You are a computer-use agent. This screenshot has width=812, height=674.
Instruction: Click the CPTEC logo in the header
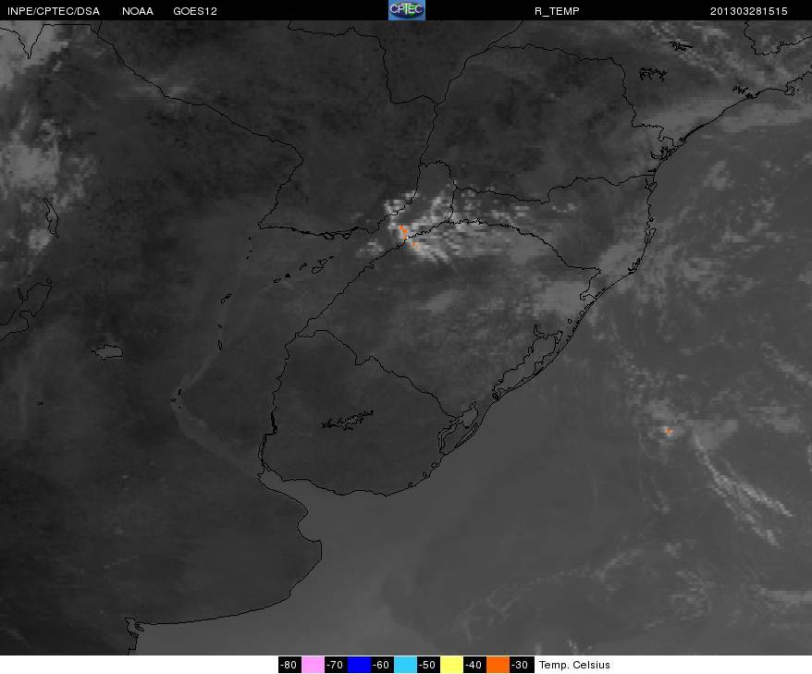coord(407,10)
